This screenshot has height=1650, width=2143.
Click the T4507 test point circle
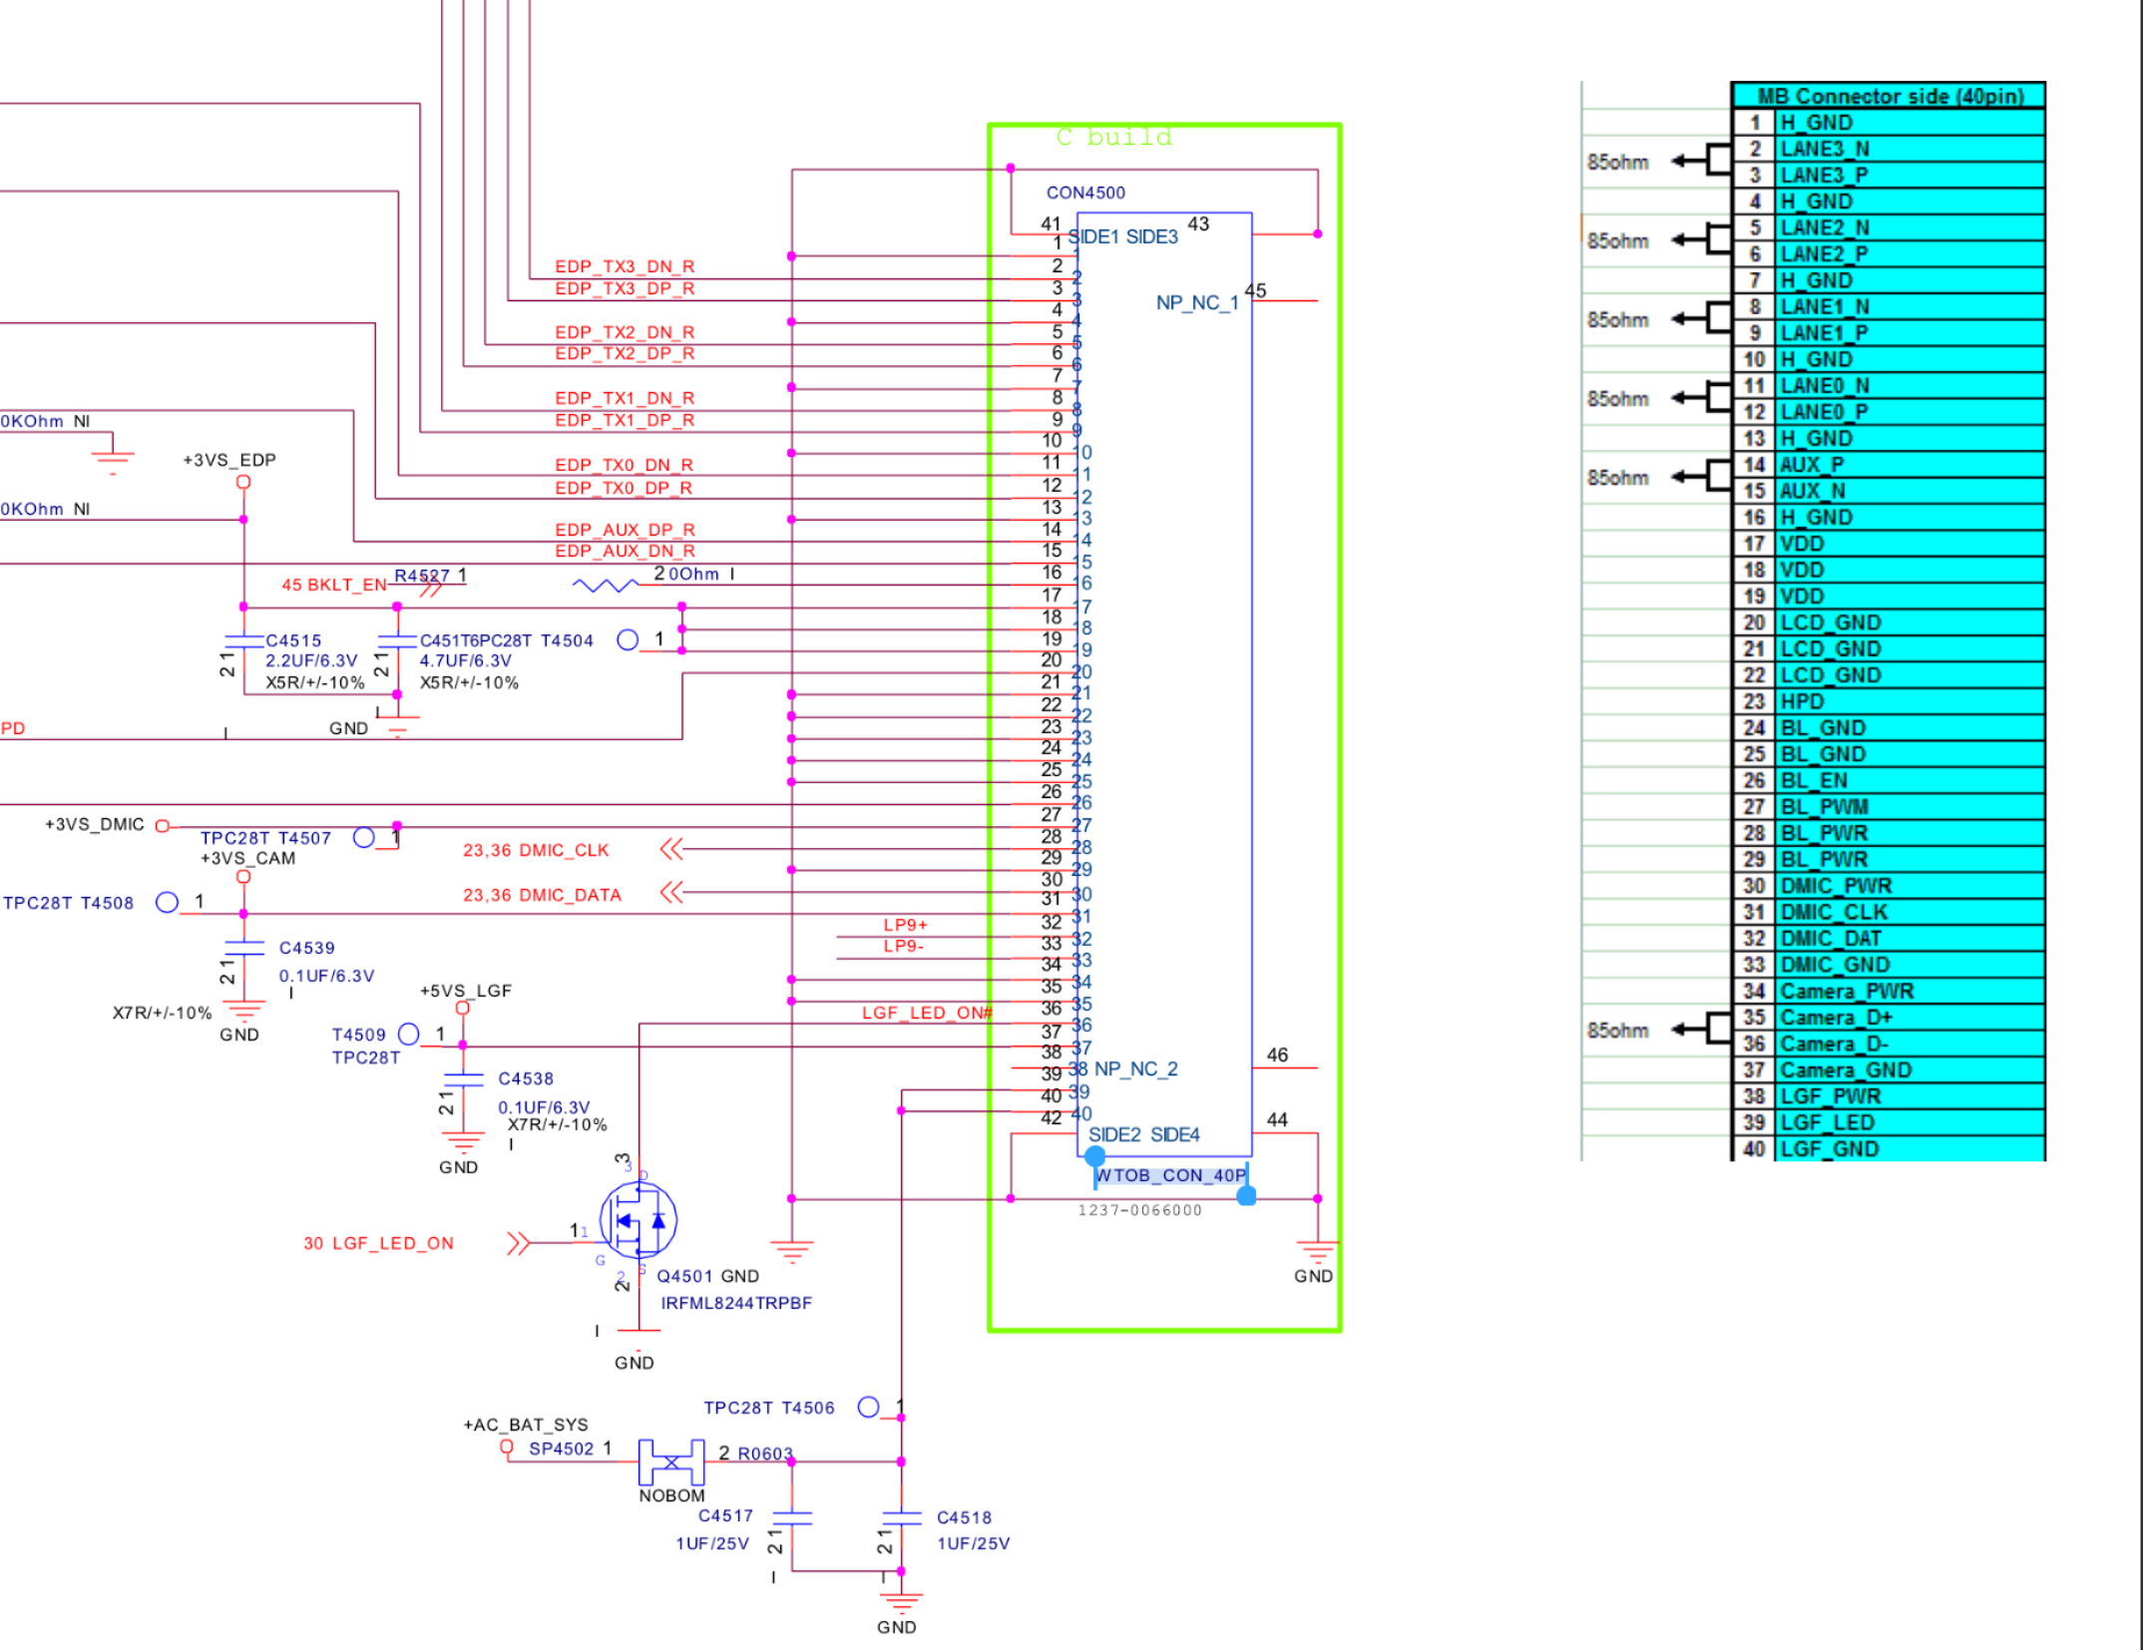pyautogui.click(x=364, y=838)
